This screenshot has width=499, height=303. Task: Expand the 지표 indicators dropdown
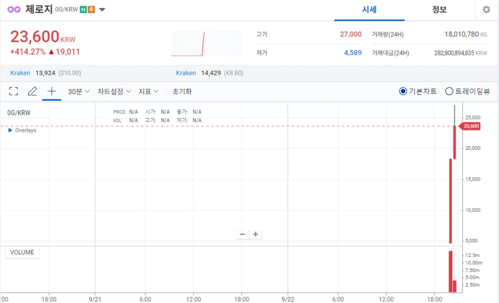tap(148, 91)
